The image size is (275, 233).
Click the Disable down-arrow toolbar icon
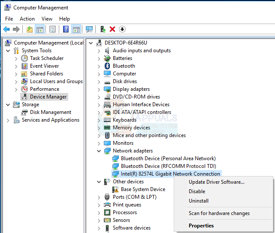point(122,29)
